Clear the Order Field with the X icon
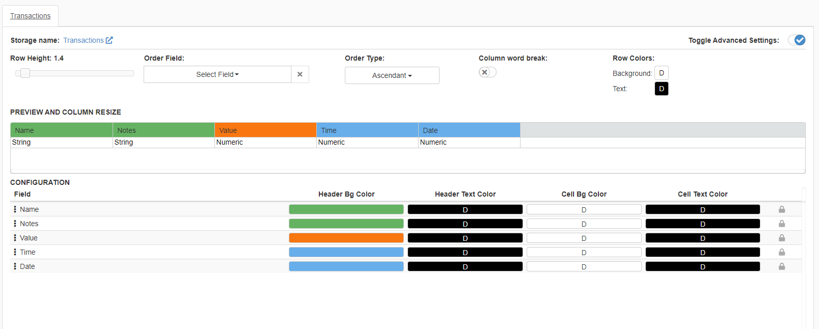The width and height of the screenshot is (819, 329). [x=300, y=74]
